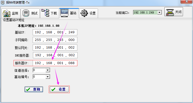Expand the 当前端口 dropdown
The width and height of the screenshot is (193, 103).
[x=160, y=12]
